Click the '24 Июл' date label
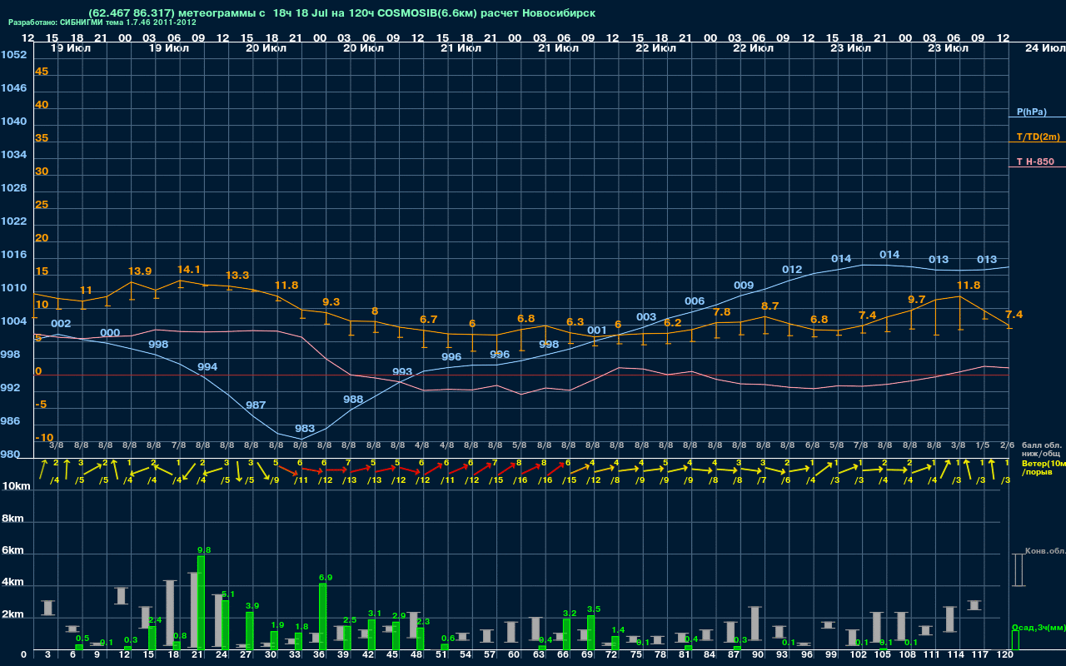 [x=1044, y=48]
